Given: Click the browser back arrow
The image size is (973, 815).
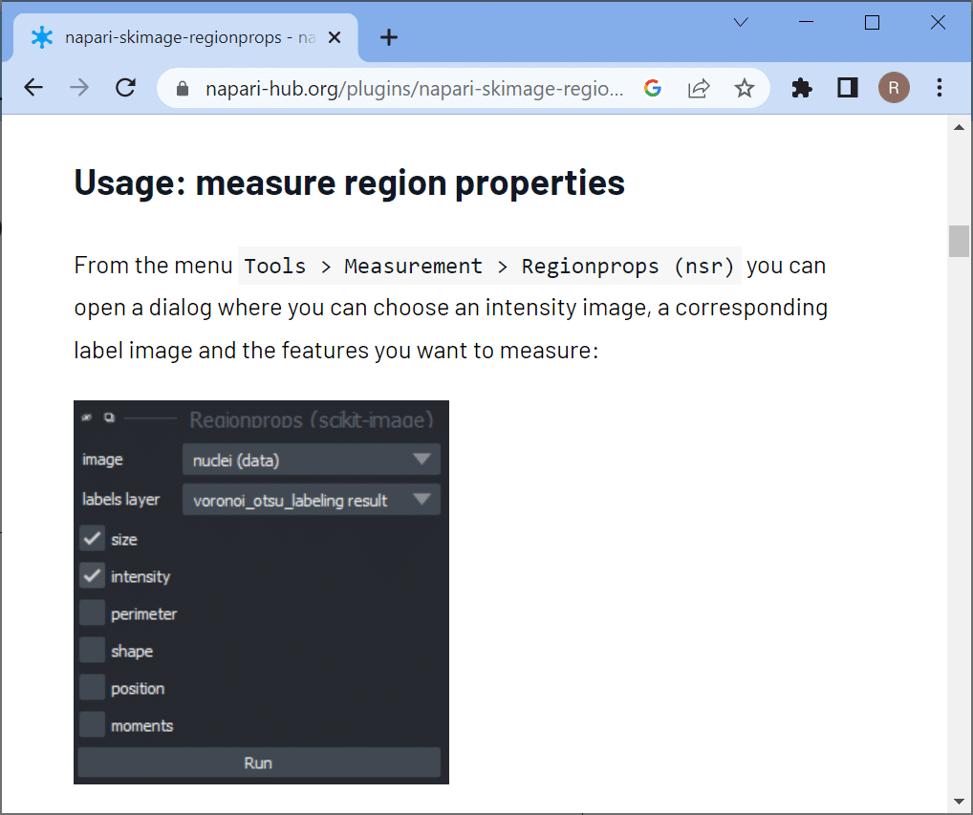Looking at the screenshot, I should [33, 88].
